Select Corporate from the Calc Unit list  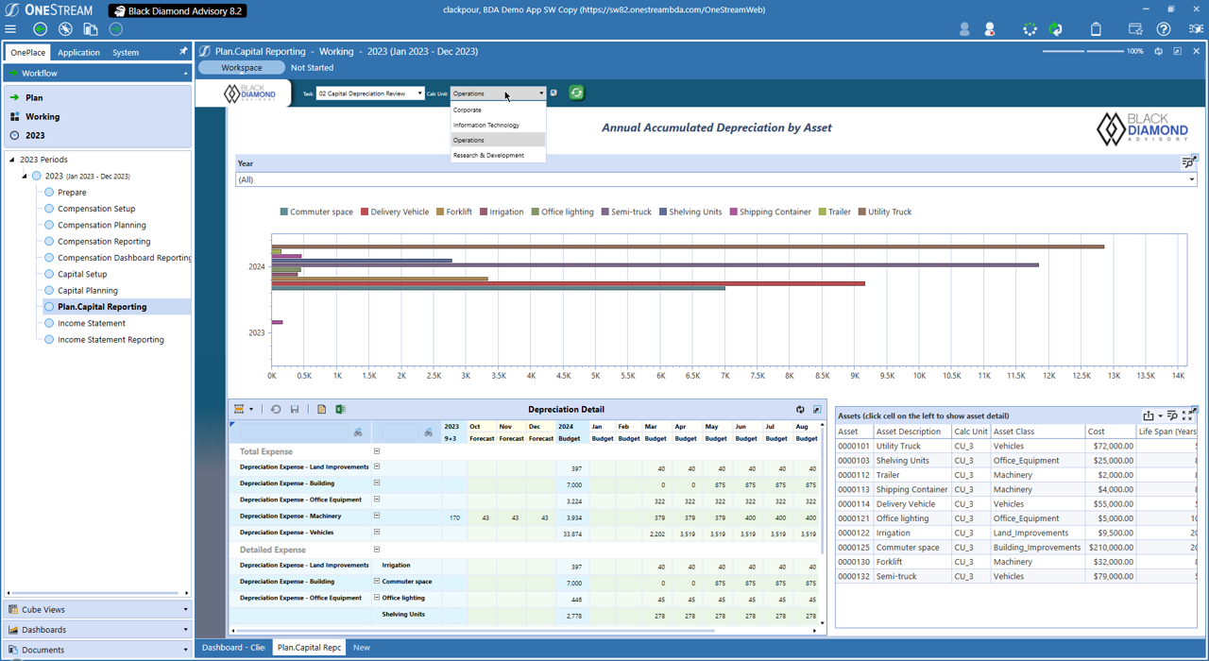(498, 110)
